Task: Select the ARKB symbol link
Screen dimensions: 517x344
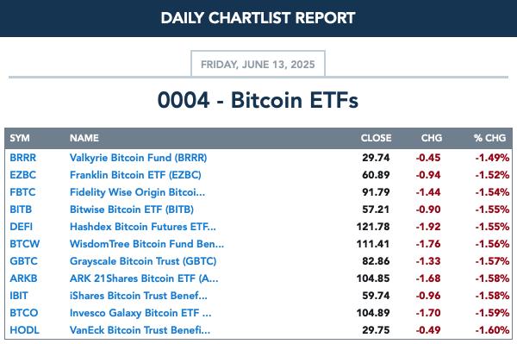Action: pos(23,278)
